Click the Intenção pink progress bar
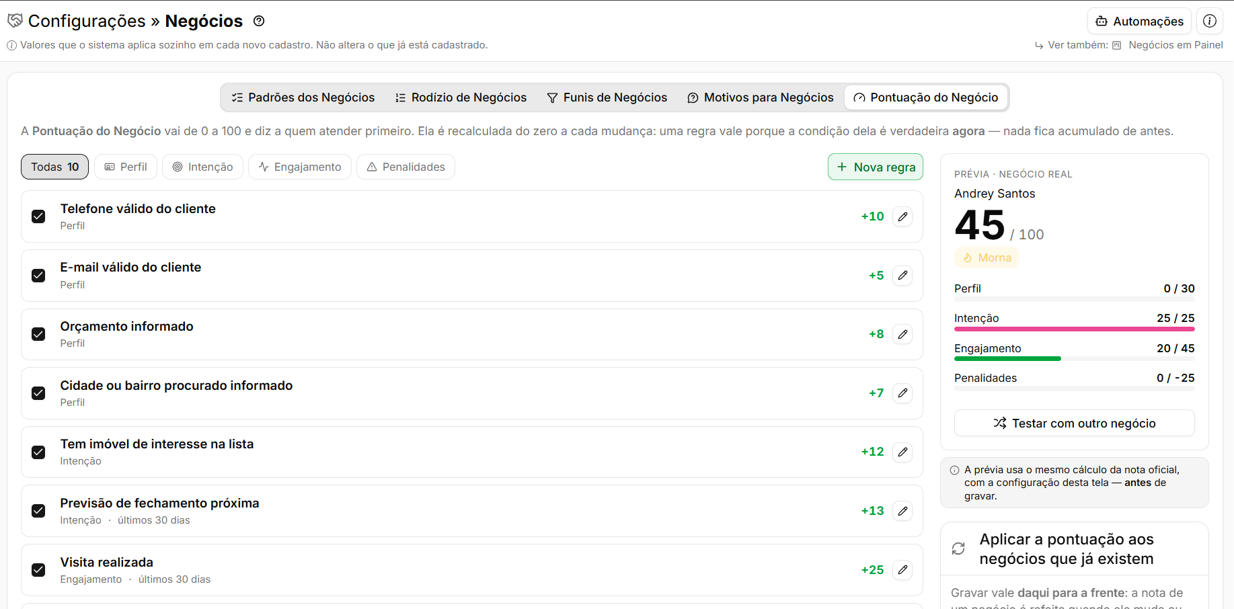The height and width of the screenshot is (609, 1234). click(1075, 329)
